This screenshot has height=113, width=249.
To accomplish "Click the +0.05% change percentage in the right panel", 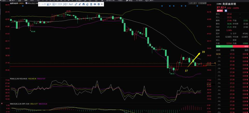I will [x=236, y=8].
